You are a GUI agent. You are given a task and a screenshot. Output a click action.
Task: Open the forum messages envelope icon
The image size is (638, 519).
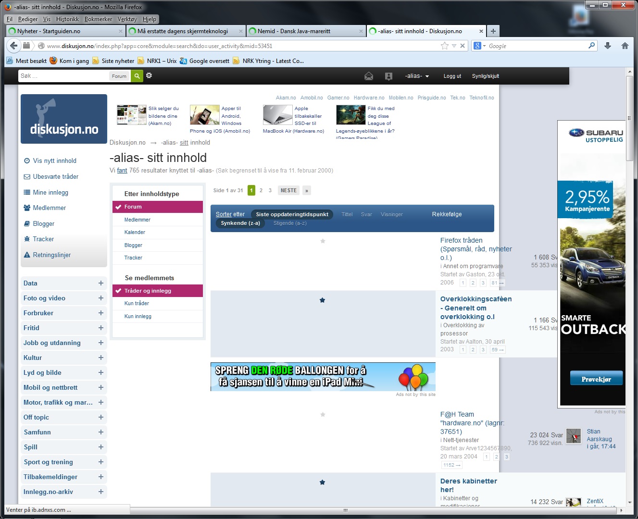[x=369, y=76]
